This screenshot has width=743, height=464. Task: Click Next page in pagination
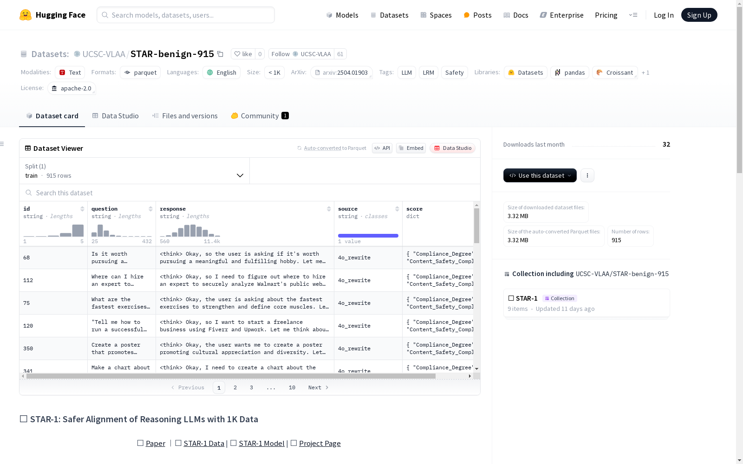pos(319,387)
